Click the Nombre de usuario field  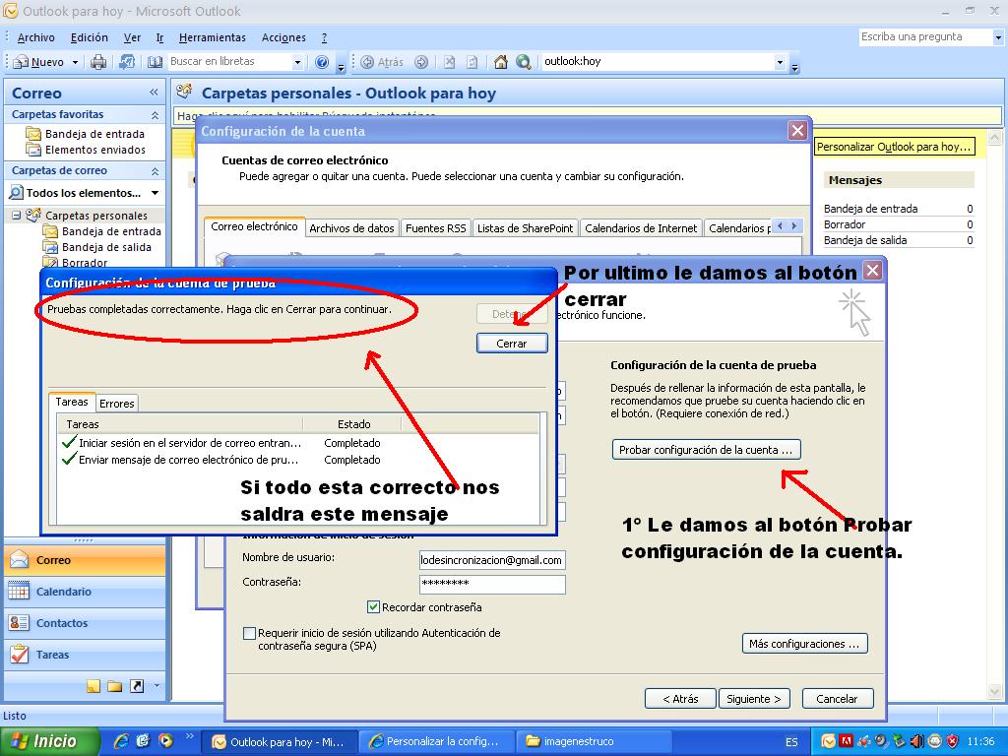492,560
